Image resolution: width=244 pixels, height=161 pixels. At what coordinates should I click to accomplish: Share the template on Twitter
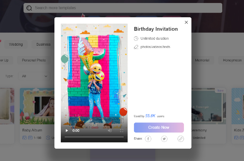point(164,139)
